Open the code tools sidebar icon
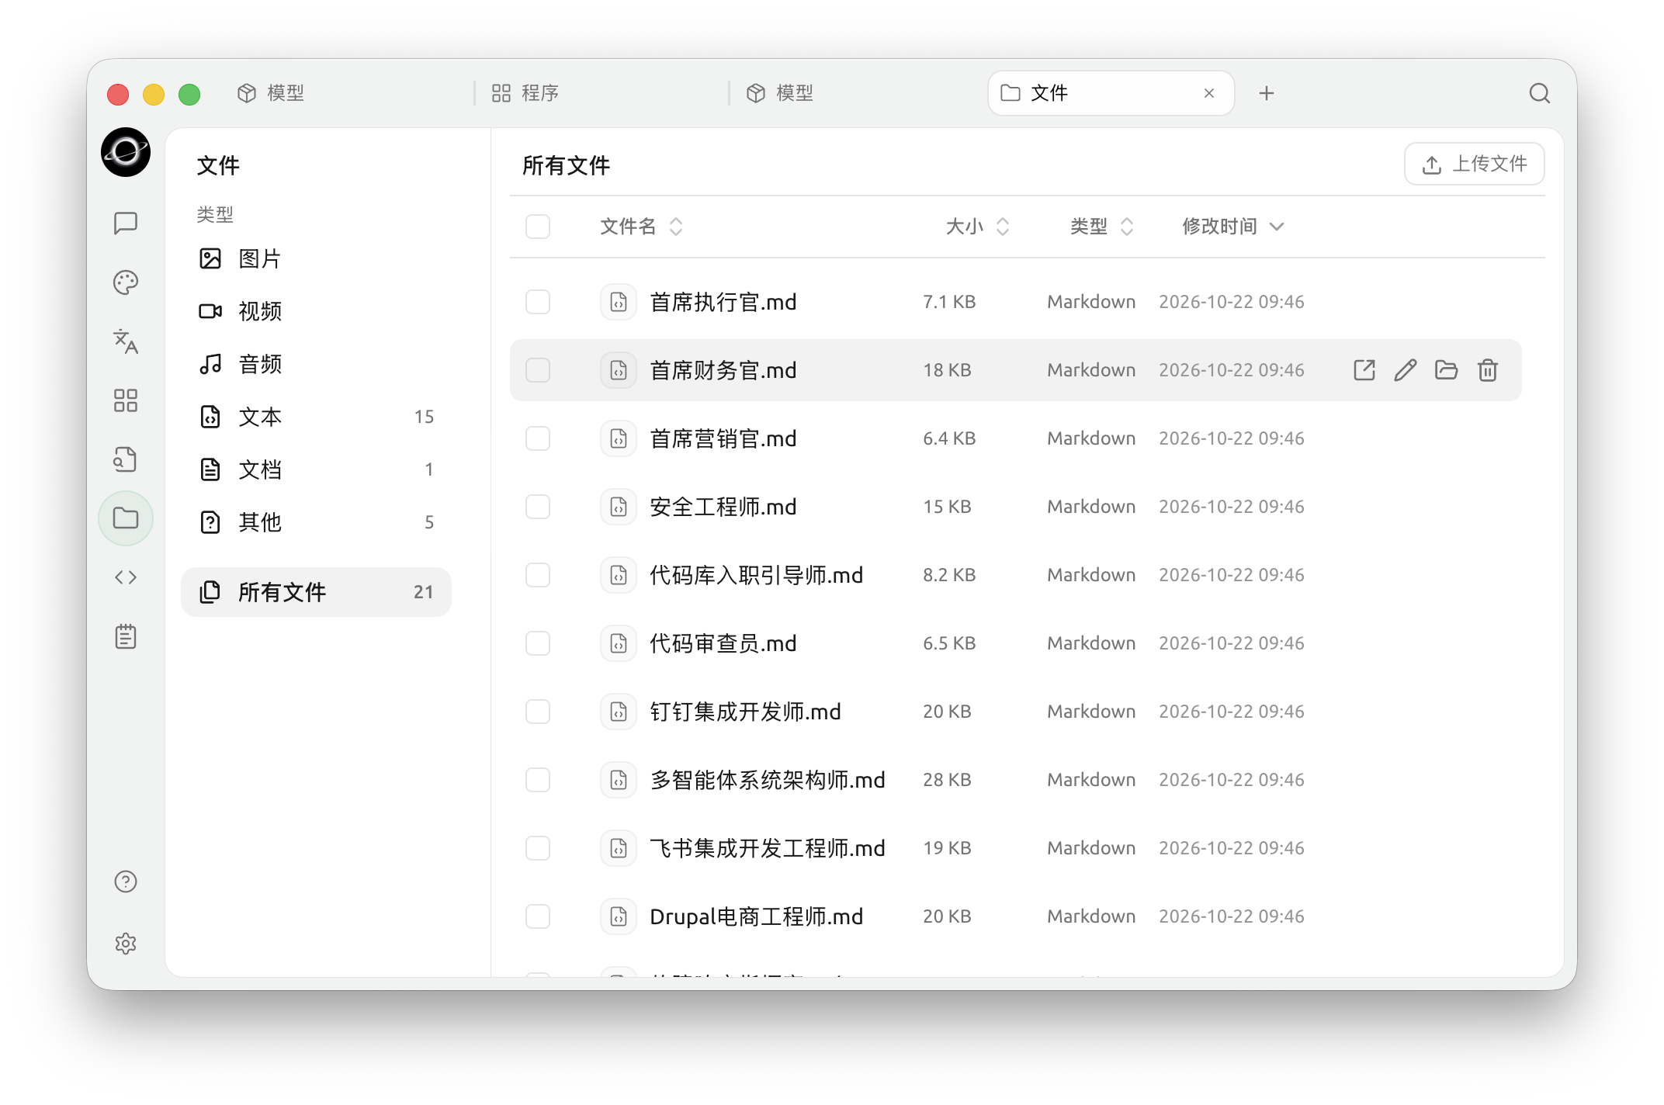1664x1105 pixels. [126, 577]
